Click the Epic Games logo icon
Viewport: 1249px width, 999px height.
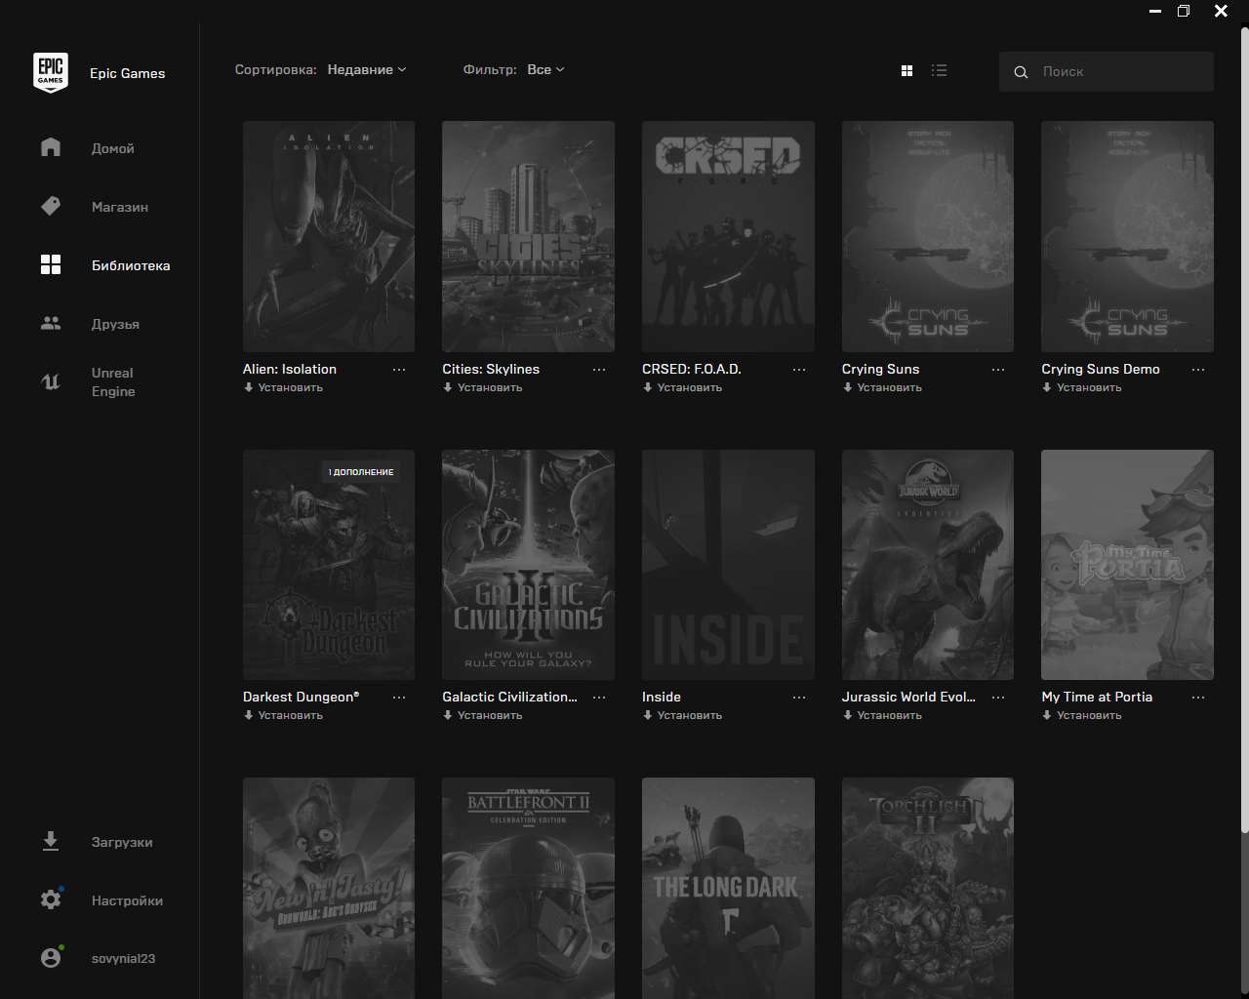coord(51,72)
